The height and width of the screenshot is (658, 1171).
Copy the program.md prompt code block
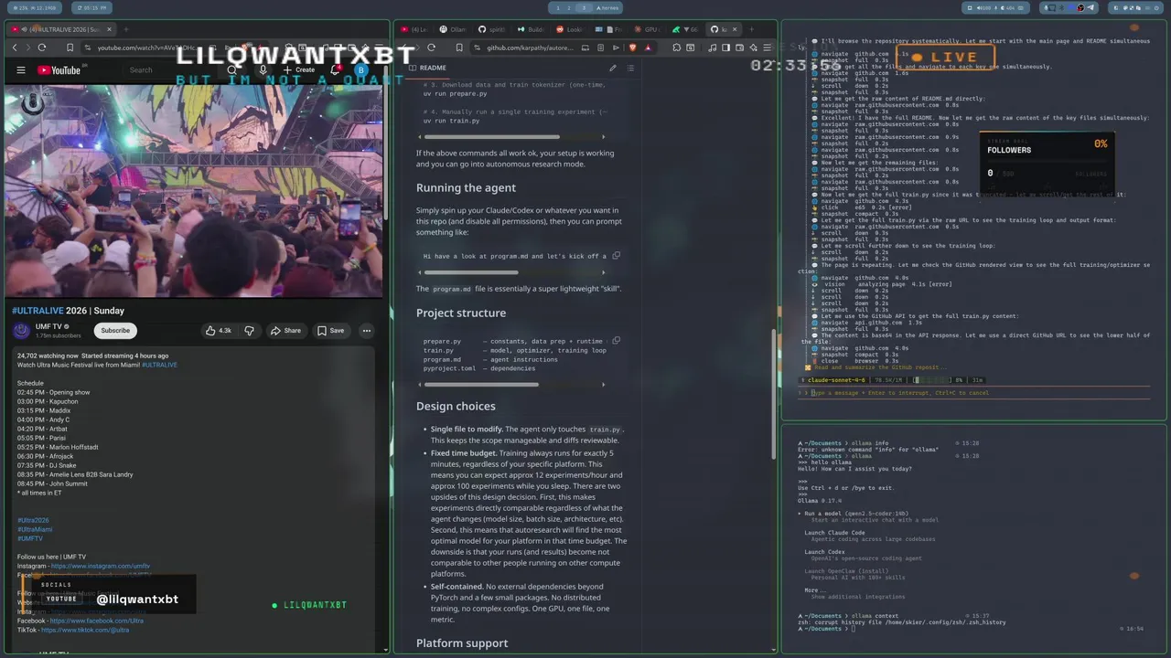pos(616,256)
